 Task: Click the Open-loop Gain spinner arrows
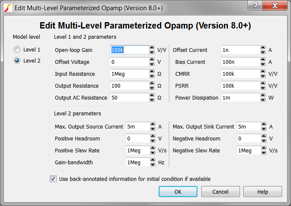pos(152,50)
